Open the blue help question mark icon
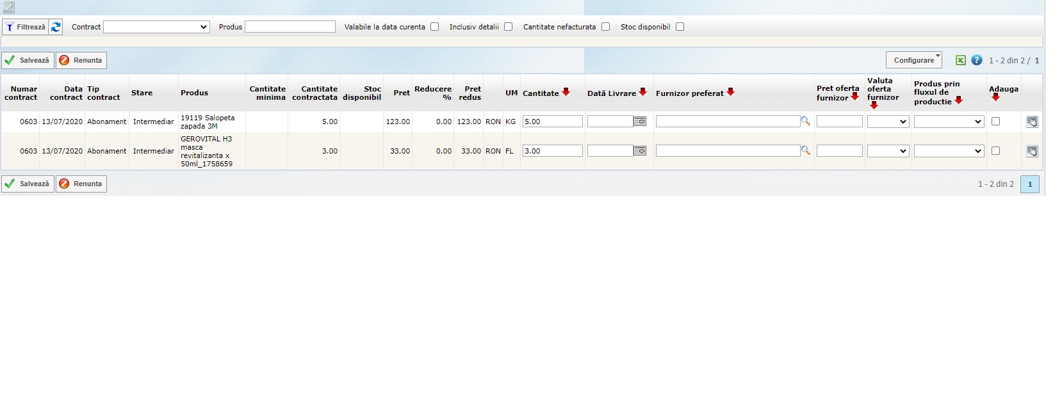 coord(976,60)
